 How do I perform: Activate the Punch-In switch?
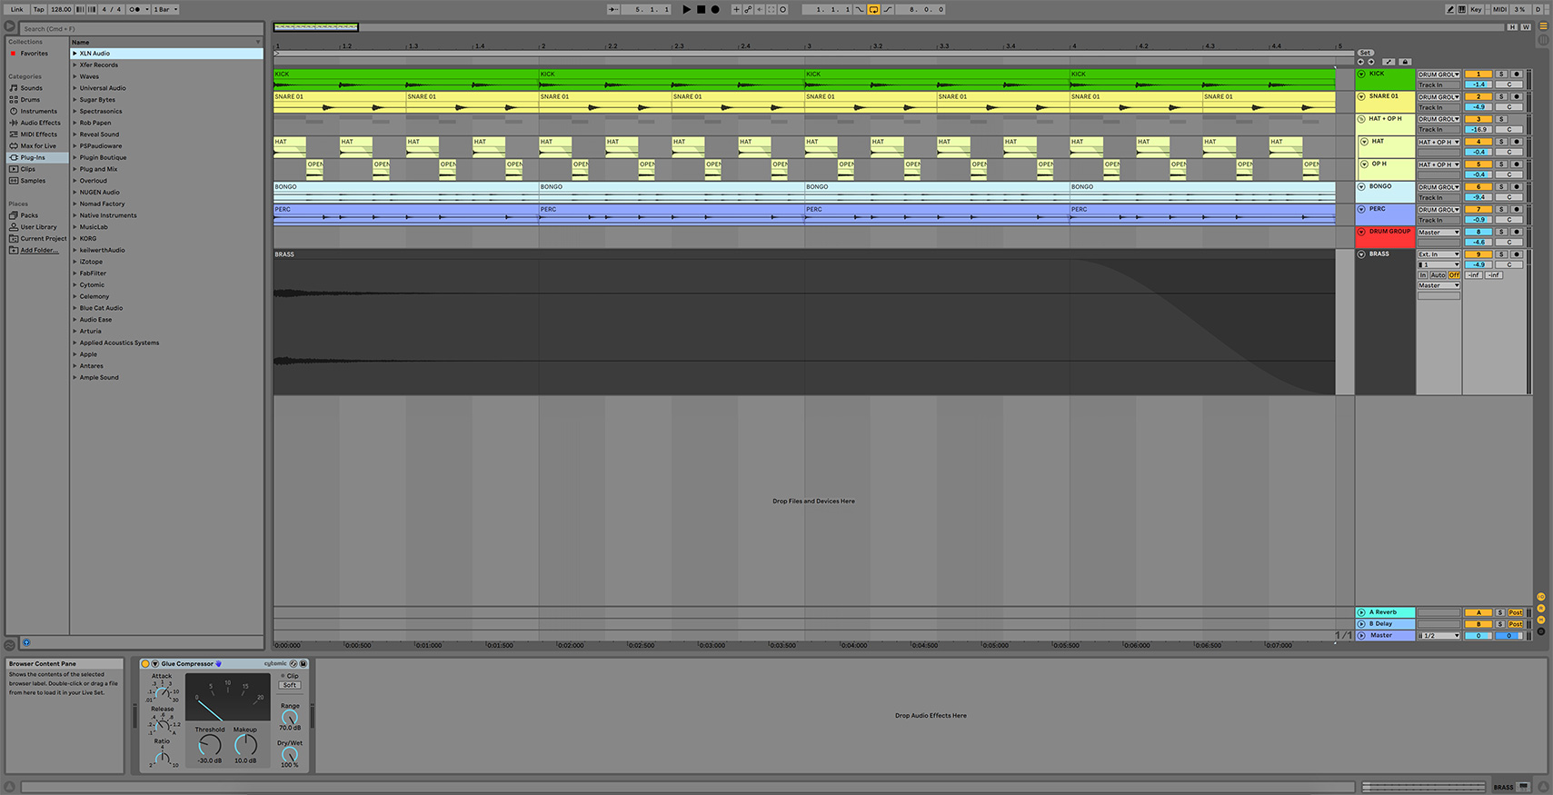click(x=860, y=9)
